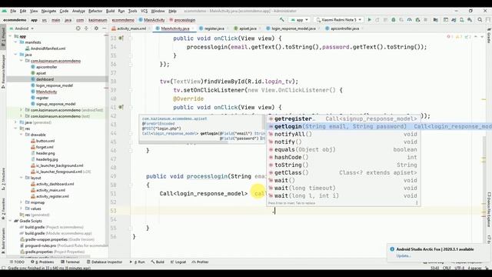
Task: Open the Navigate menu
Action: point(48,11)
